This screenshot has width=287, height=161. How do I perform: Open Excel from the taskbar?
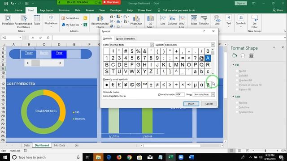pos(170,157)
